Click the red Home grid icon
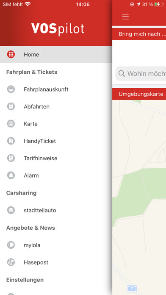The width and height of the screenshot is (166, 295). click(11, 54)
